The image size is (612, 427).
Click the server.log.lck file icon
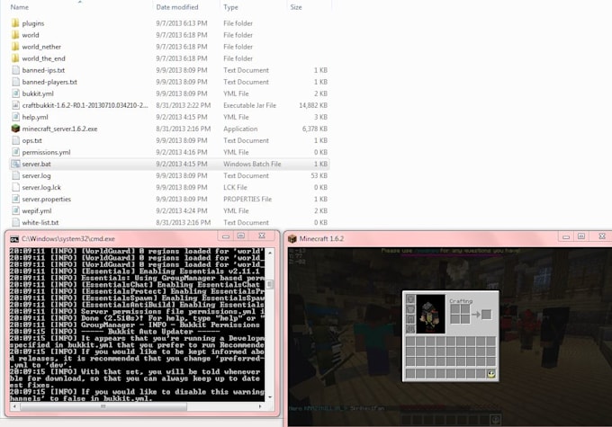15,187
